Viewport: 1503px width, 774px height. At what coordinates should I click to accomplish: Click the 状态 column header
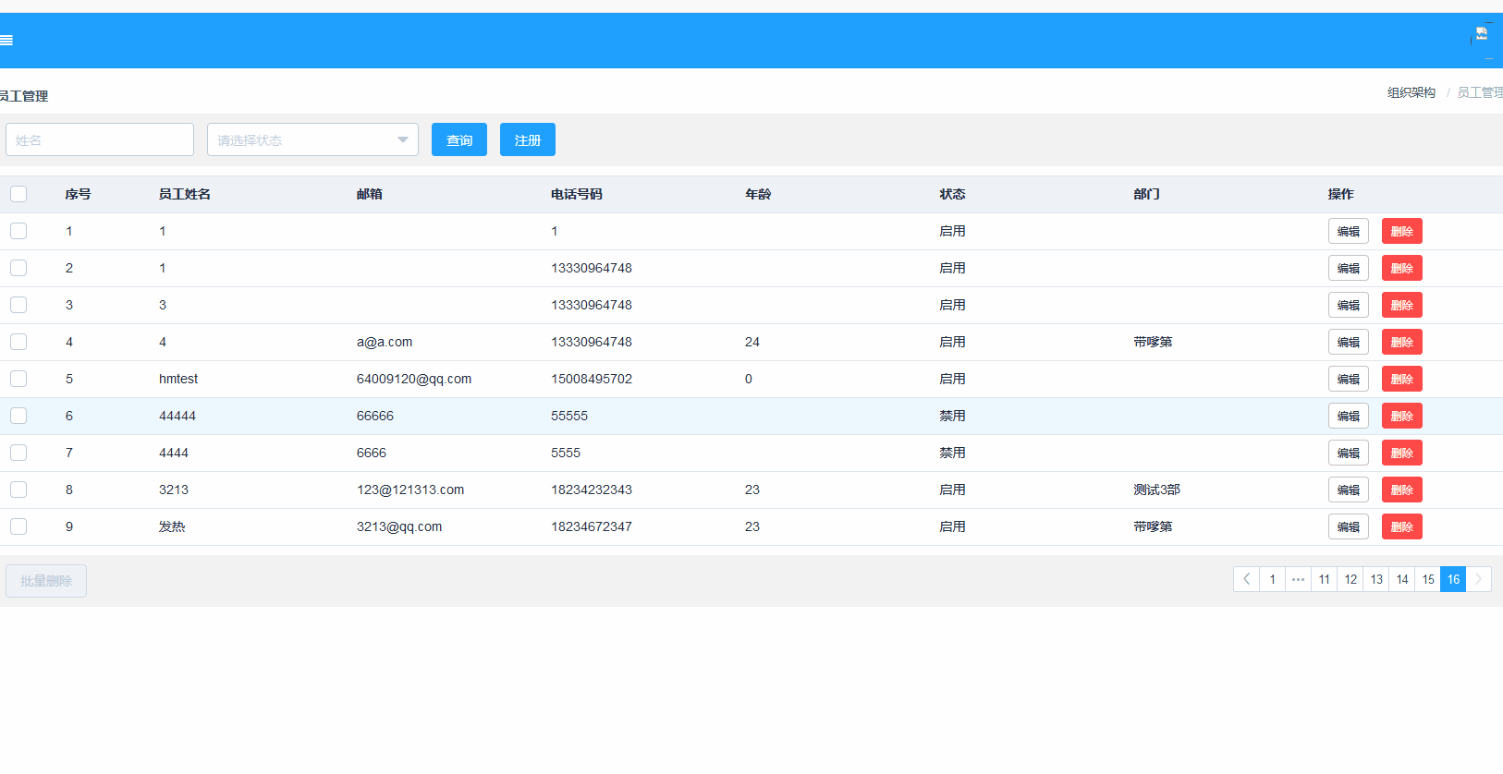point(952,194)
